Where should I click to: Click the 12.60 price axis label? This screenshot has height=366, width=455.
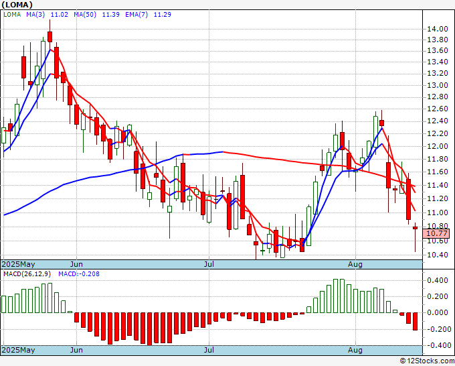438,109
